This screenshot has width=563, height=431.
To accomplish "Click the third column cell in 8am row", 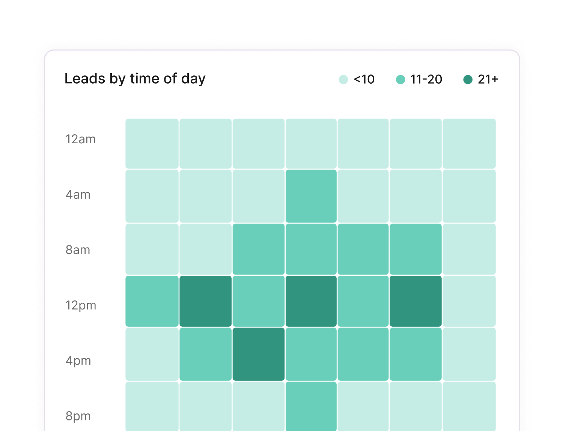I will (x=258, y=249).
